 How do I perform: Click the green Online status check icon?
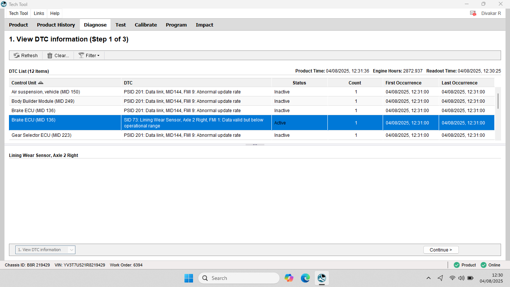(x=483, y=265)
